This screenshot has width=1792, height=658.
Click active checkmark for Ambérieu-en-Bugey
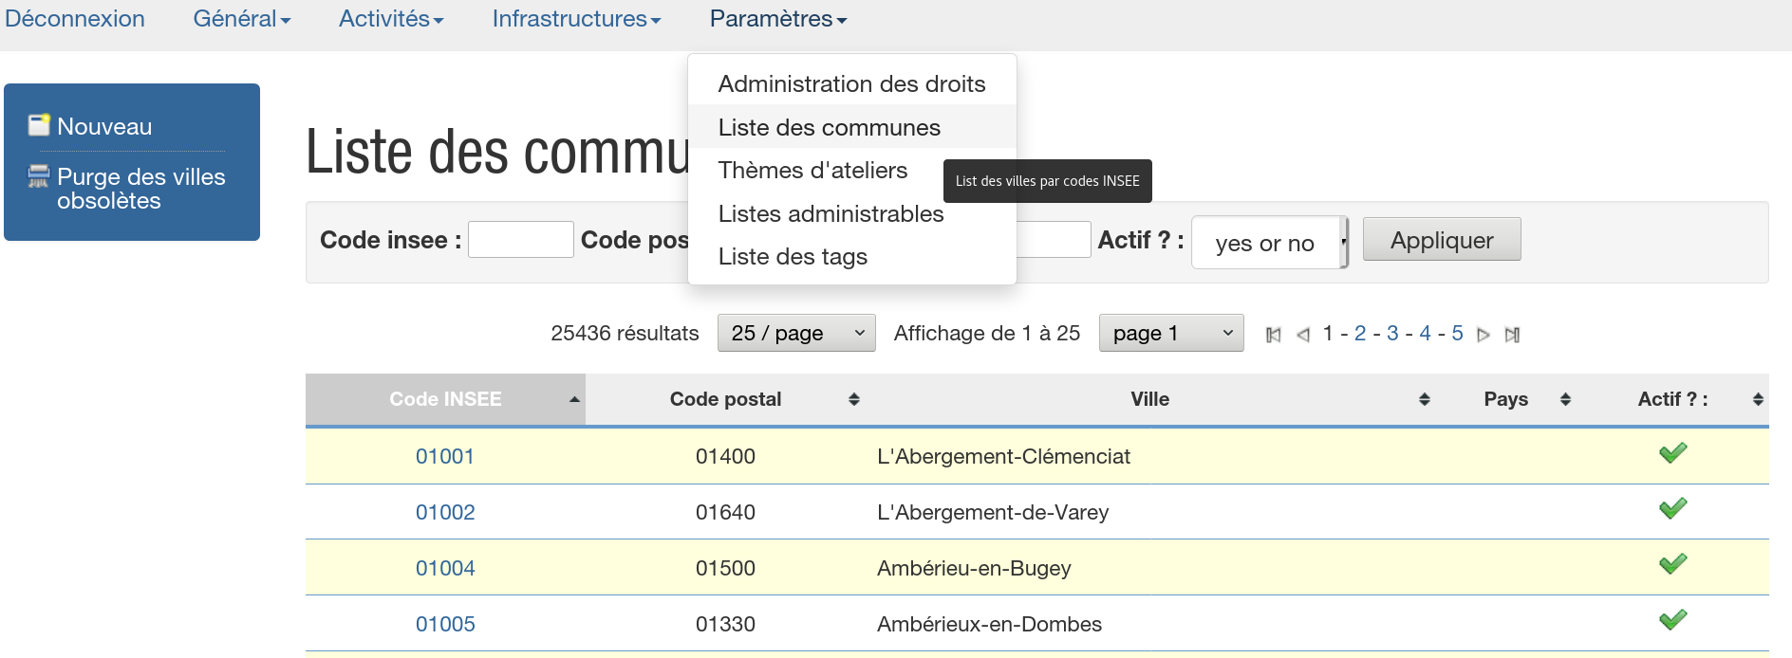point(1672,564)
